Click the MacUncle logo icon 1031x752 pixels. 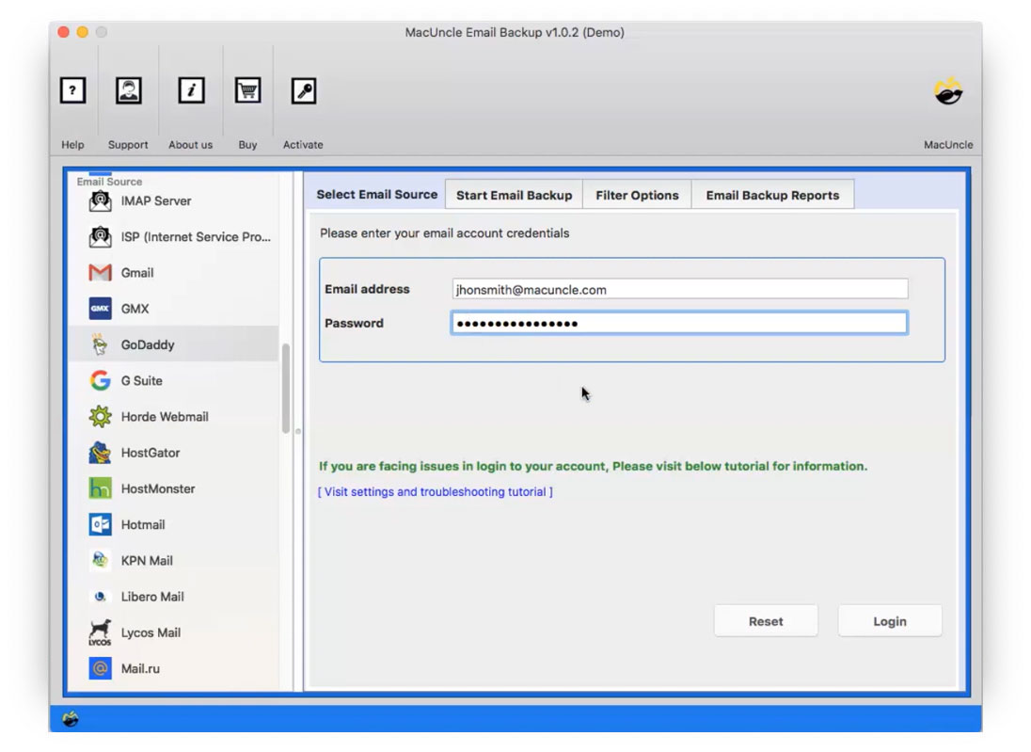947,91
